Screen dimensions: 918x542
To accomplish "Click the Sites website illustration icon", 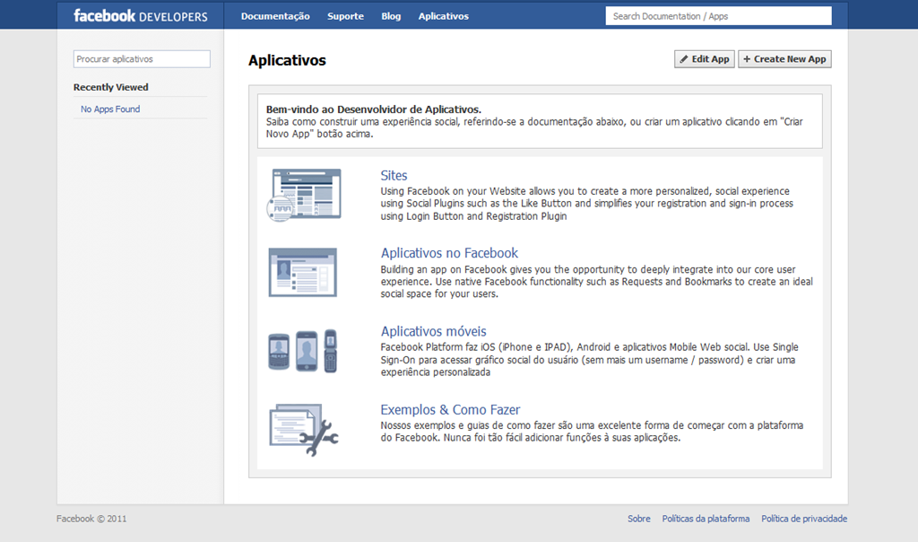I will pos(304,195).
